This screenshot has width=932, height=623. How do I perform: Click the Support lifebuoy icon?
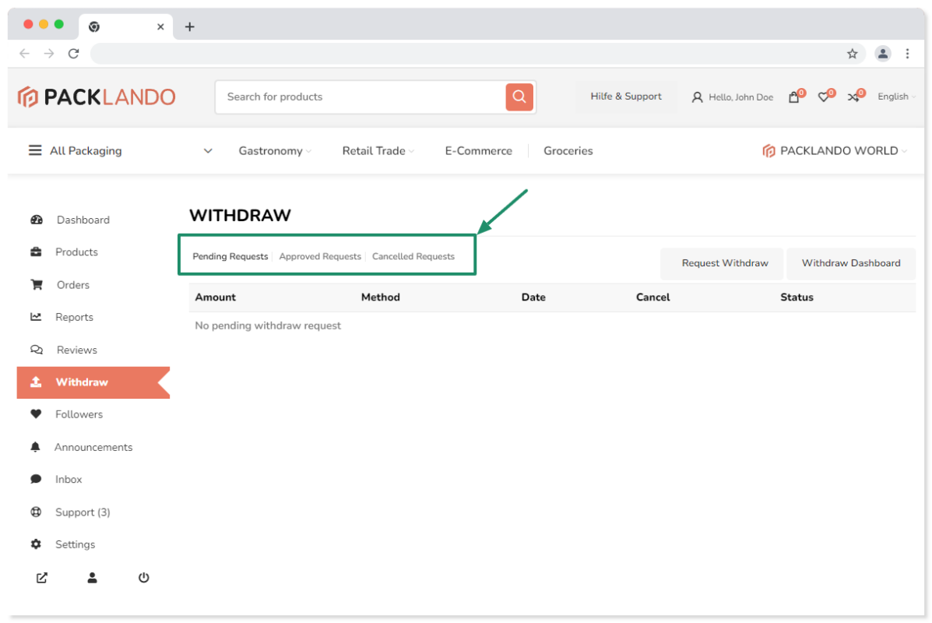[37, 512]
